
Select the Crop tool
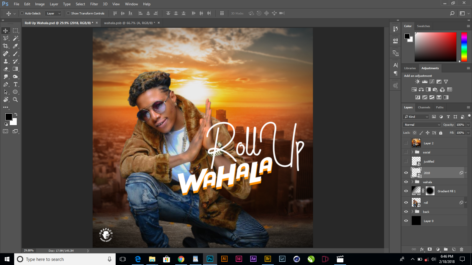click(6, 46)
